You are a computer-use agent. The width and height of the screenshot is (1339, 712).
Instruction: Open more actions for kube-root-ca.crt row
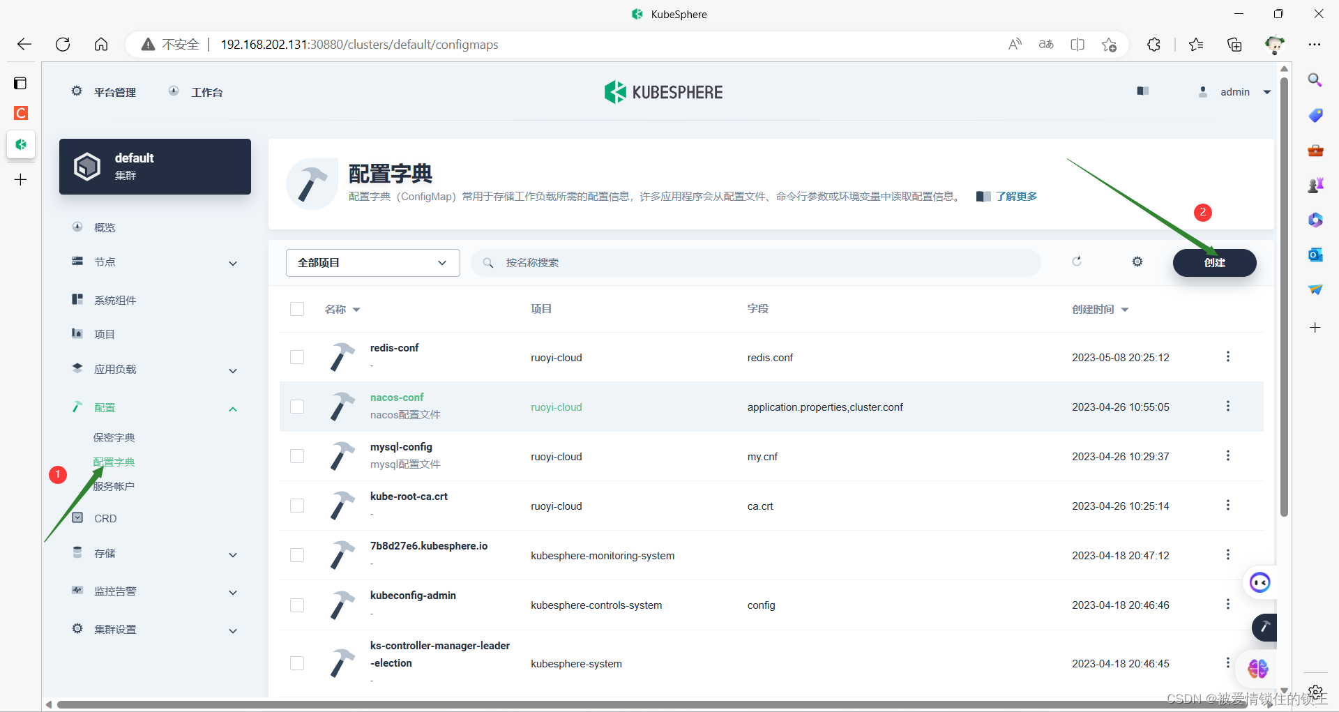pos(1228,505)
